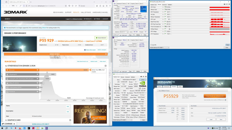232x130 pixels.
Task: Click Reset button in GPU-Z Sensors
Action: click(228, 45)
